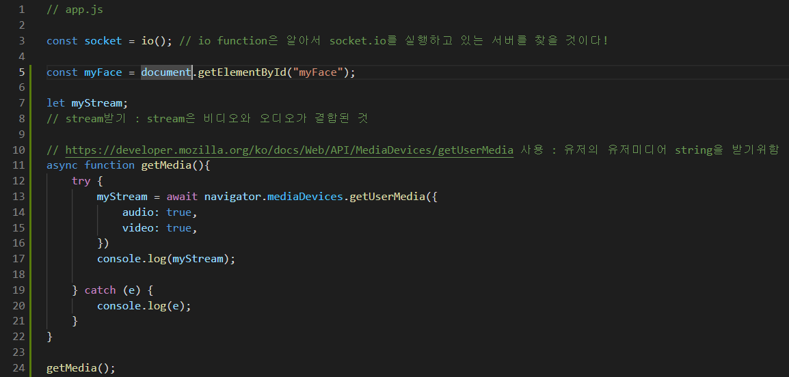This screenshot has width=789, height=377.
Task: Click the Korean comment after io()
Action: [x=394, y=41]
